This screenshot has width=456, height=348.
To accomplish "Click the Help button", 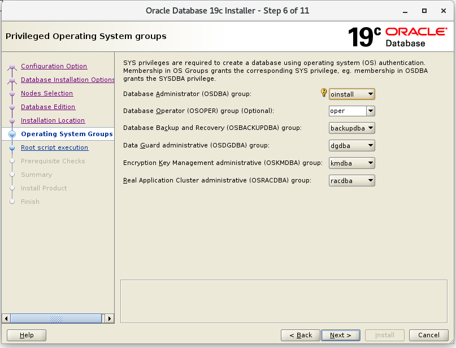I will coord(27,335).
